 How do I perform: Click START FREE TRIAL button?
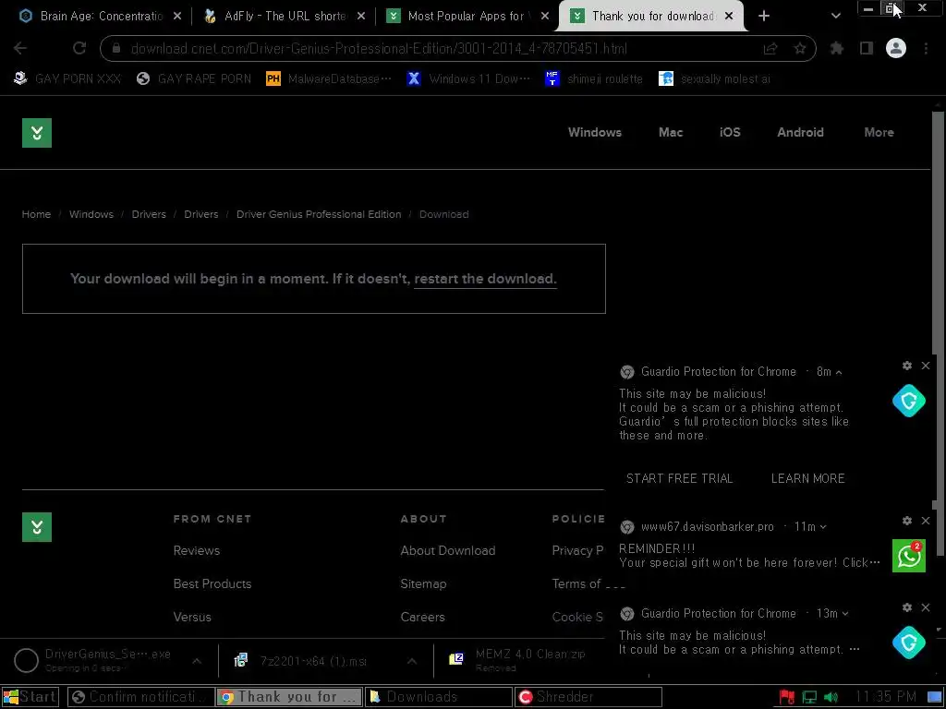coord(679,479)
